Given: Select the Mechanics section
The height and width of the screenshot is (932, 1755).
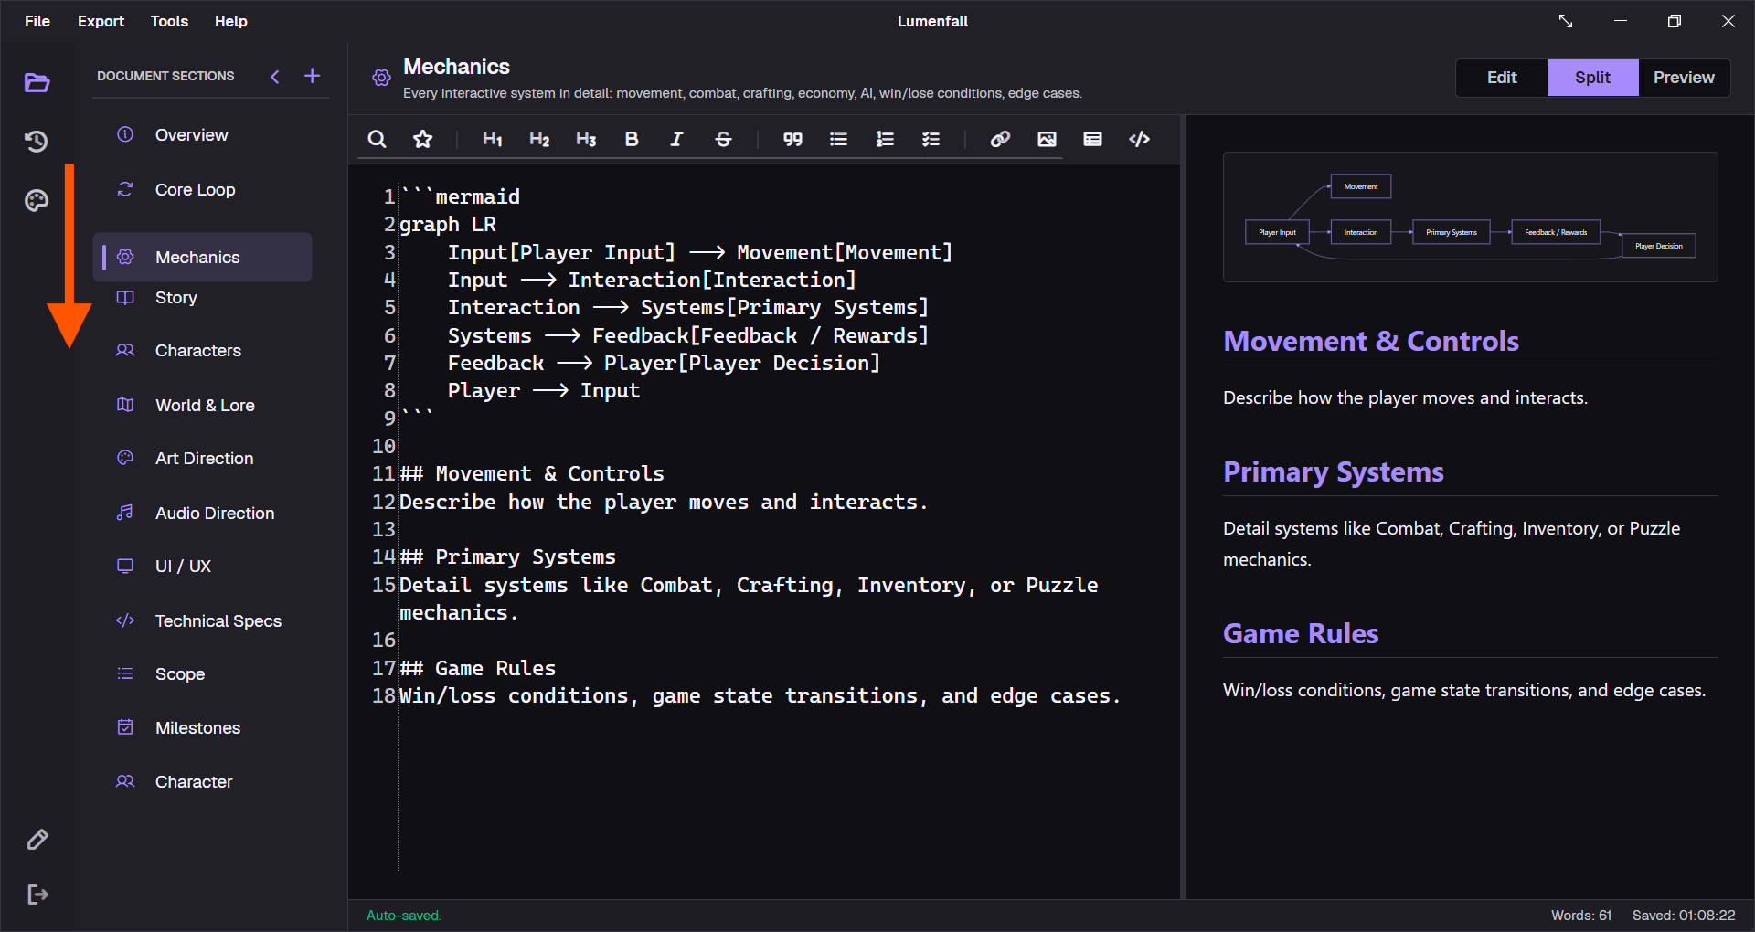Looking at the screenshot, I should [203, 258].
